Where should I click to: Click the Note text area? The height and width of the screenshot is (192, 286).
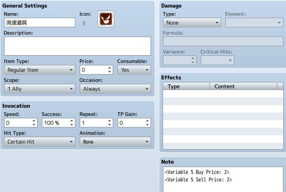[223, 180]
